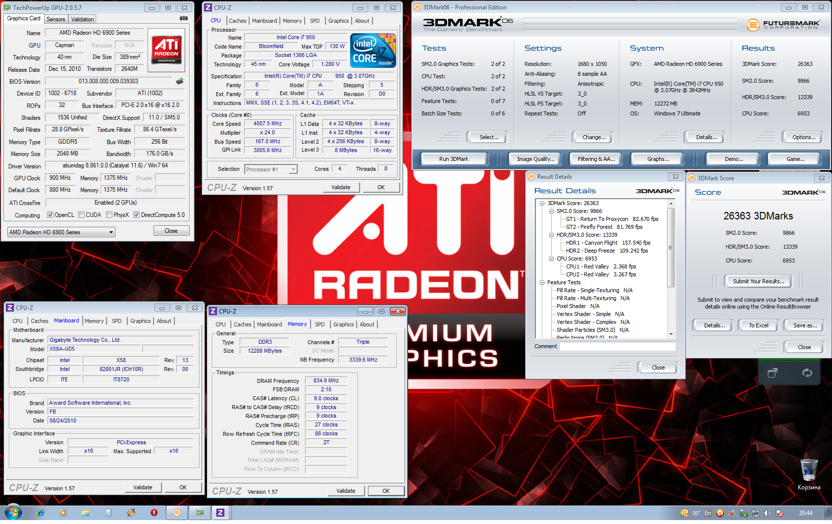The image size is (832, 524).
Task: Click the orange avast tray icon
Action: tap(720, 514)
